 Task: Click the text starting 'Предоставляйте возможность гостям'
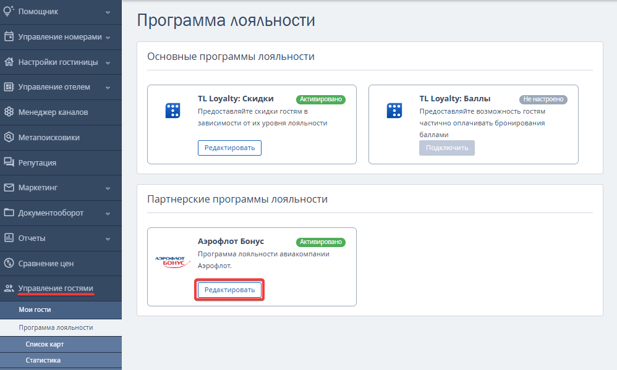click(x=482, y=123)
